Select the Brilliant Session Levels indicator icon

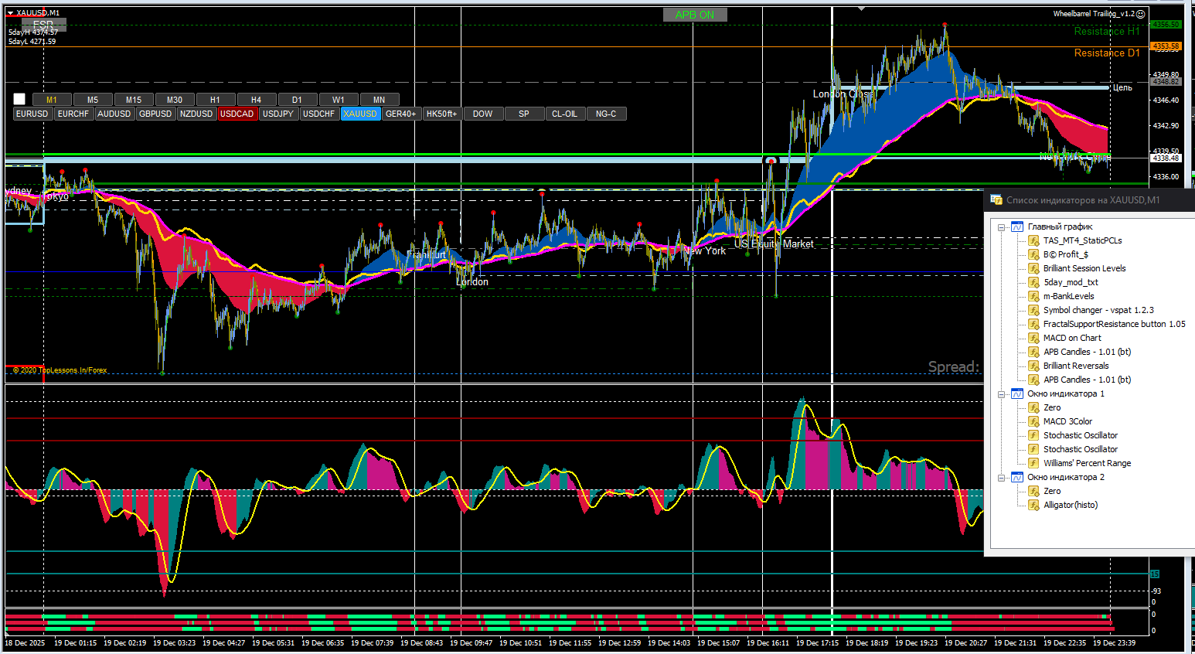coord(1033,268)
